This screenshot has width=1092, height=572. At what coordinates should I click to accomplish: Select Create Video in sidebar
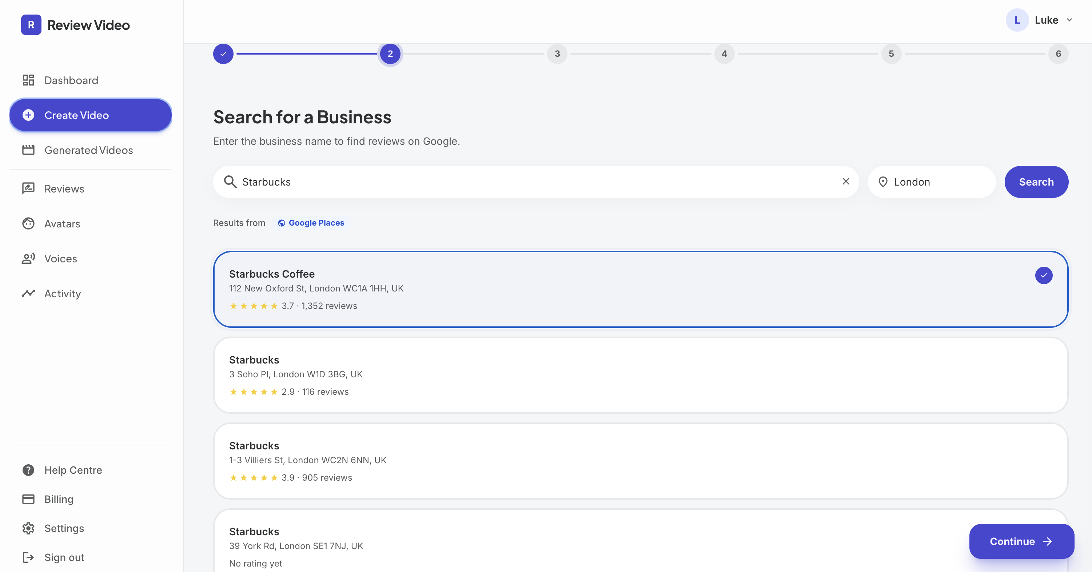pos(90,115)
